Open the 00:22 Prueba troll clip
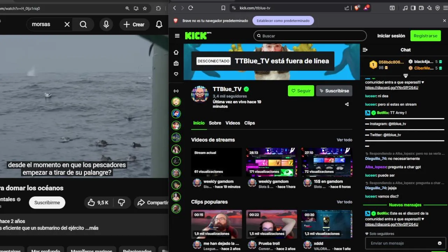Image resolution: width=448 pixels, height=252 pixels. [272, 224]
